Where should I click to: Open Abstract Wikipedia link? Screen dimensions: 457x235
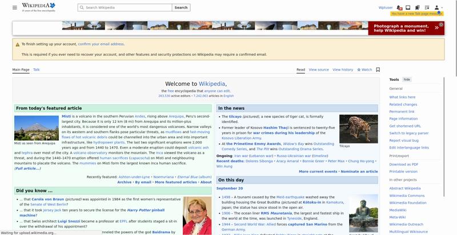click(x=405, y=188)
